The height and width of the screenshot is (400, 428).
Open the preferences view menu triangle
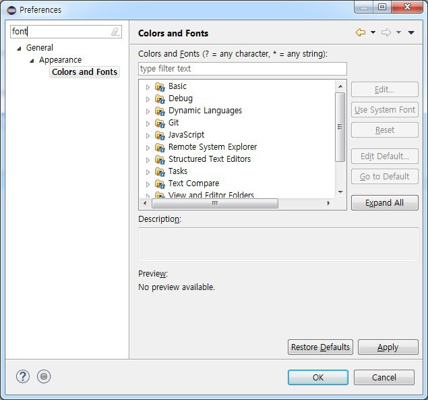[x=411, y=32]
